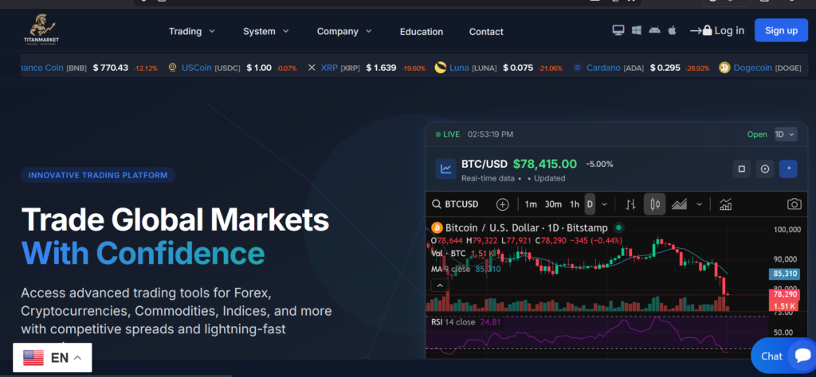Click the USCoin ticker icon
The width and height of the screenshot is (816, 377).
click(172, 68)
